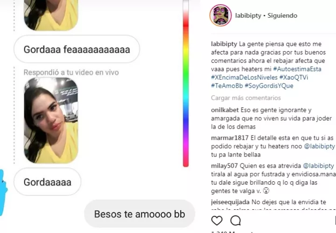Visit marmar1817 commenter profile

(x=230, y=138)
